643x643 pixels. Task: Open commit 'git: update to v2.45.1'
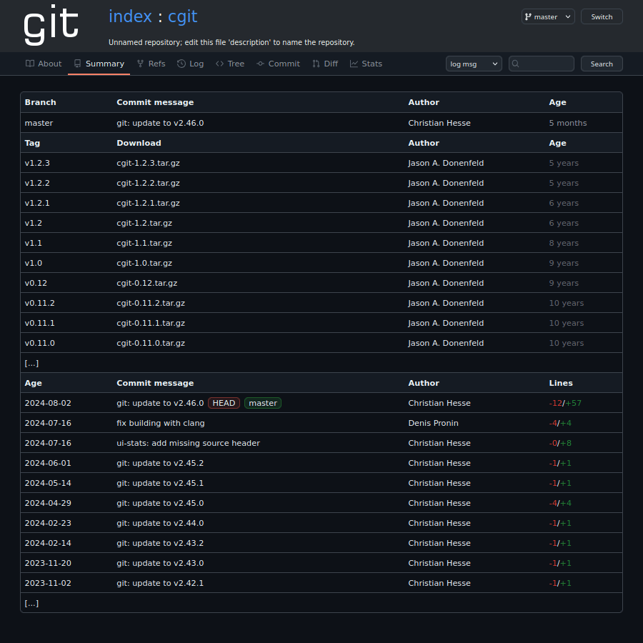tap(160, 483)
